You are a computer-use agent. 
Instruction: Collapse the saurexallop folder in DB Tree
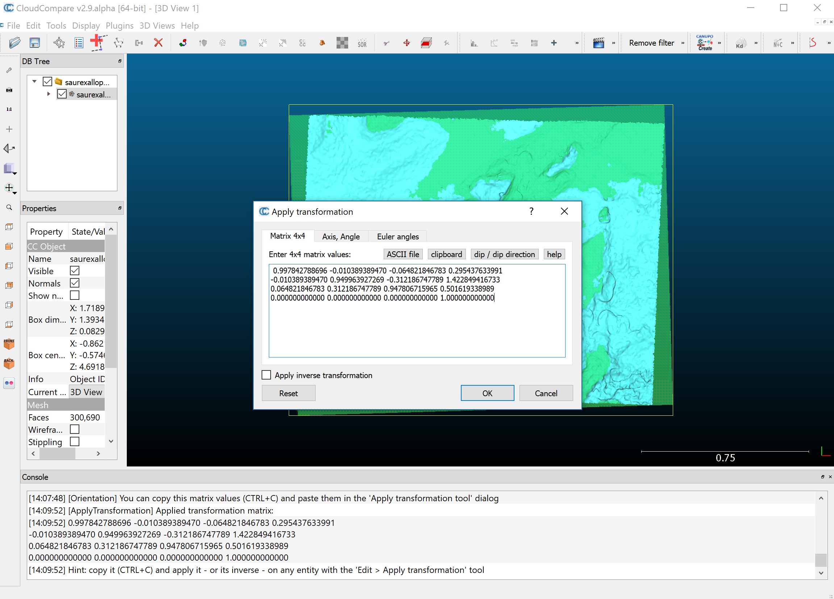click(x=34, y=81)
